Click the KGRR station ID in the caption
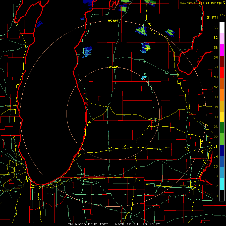The image size is (226, 226). (x=120, y=224)
